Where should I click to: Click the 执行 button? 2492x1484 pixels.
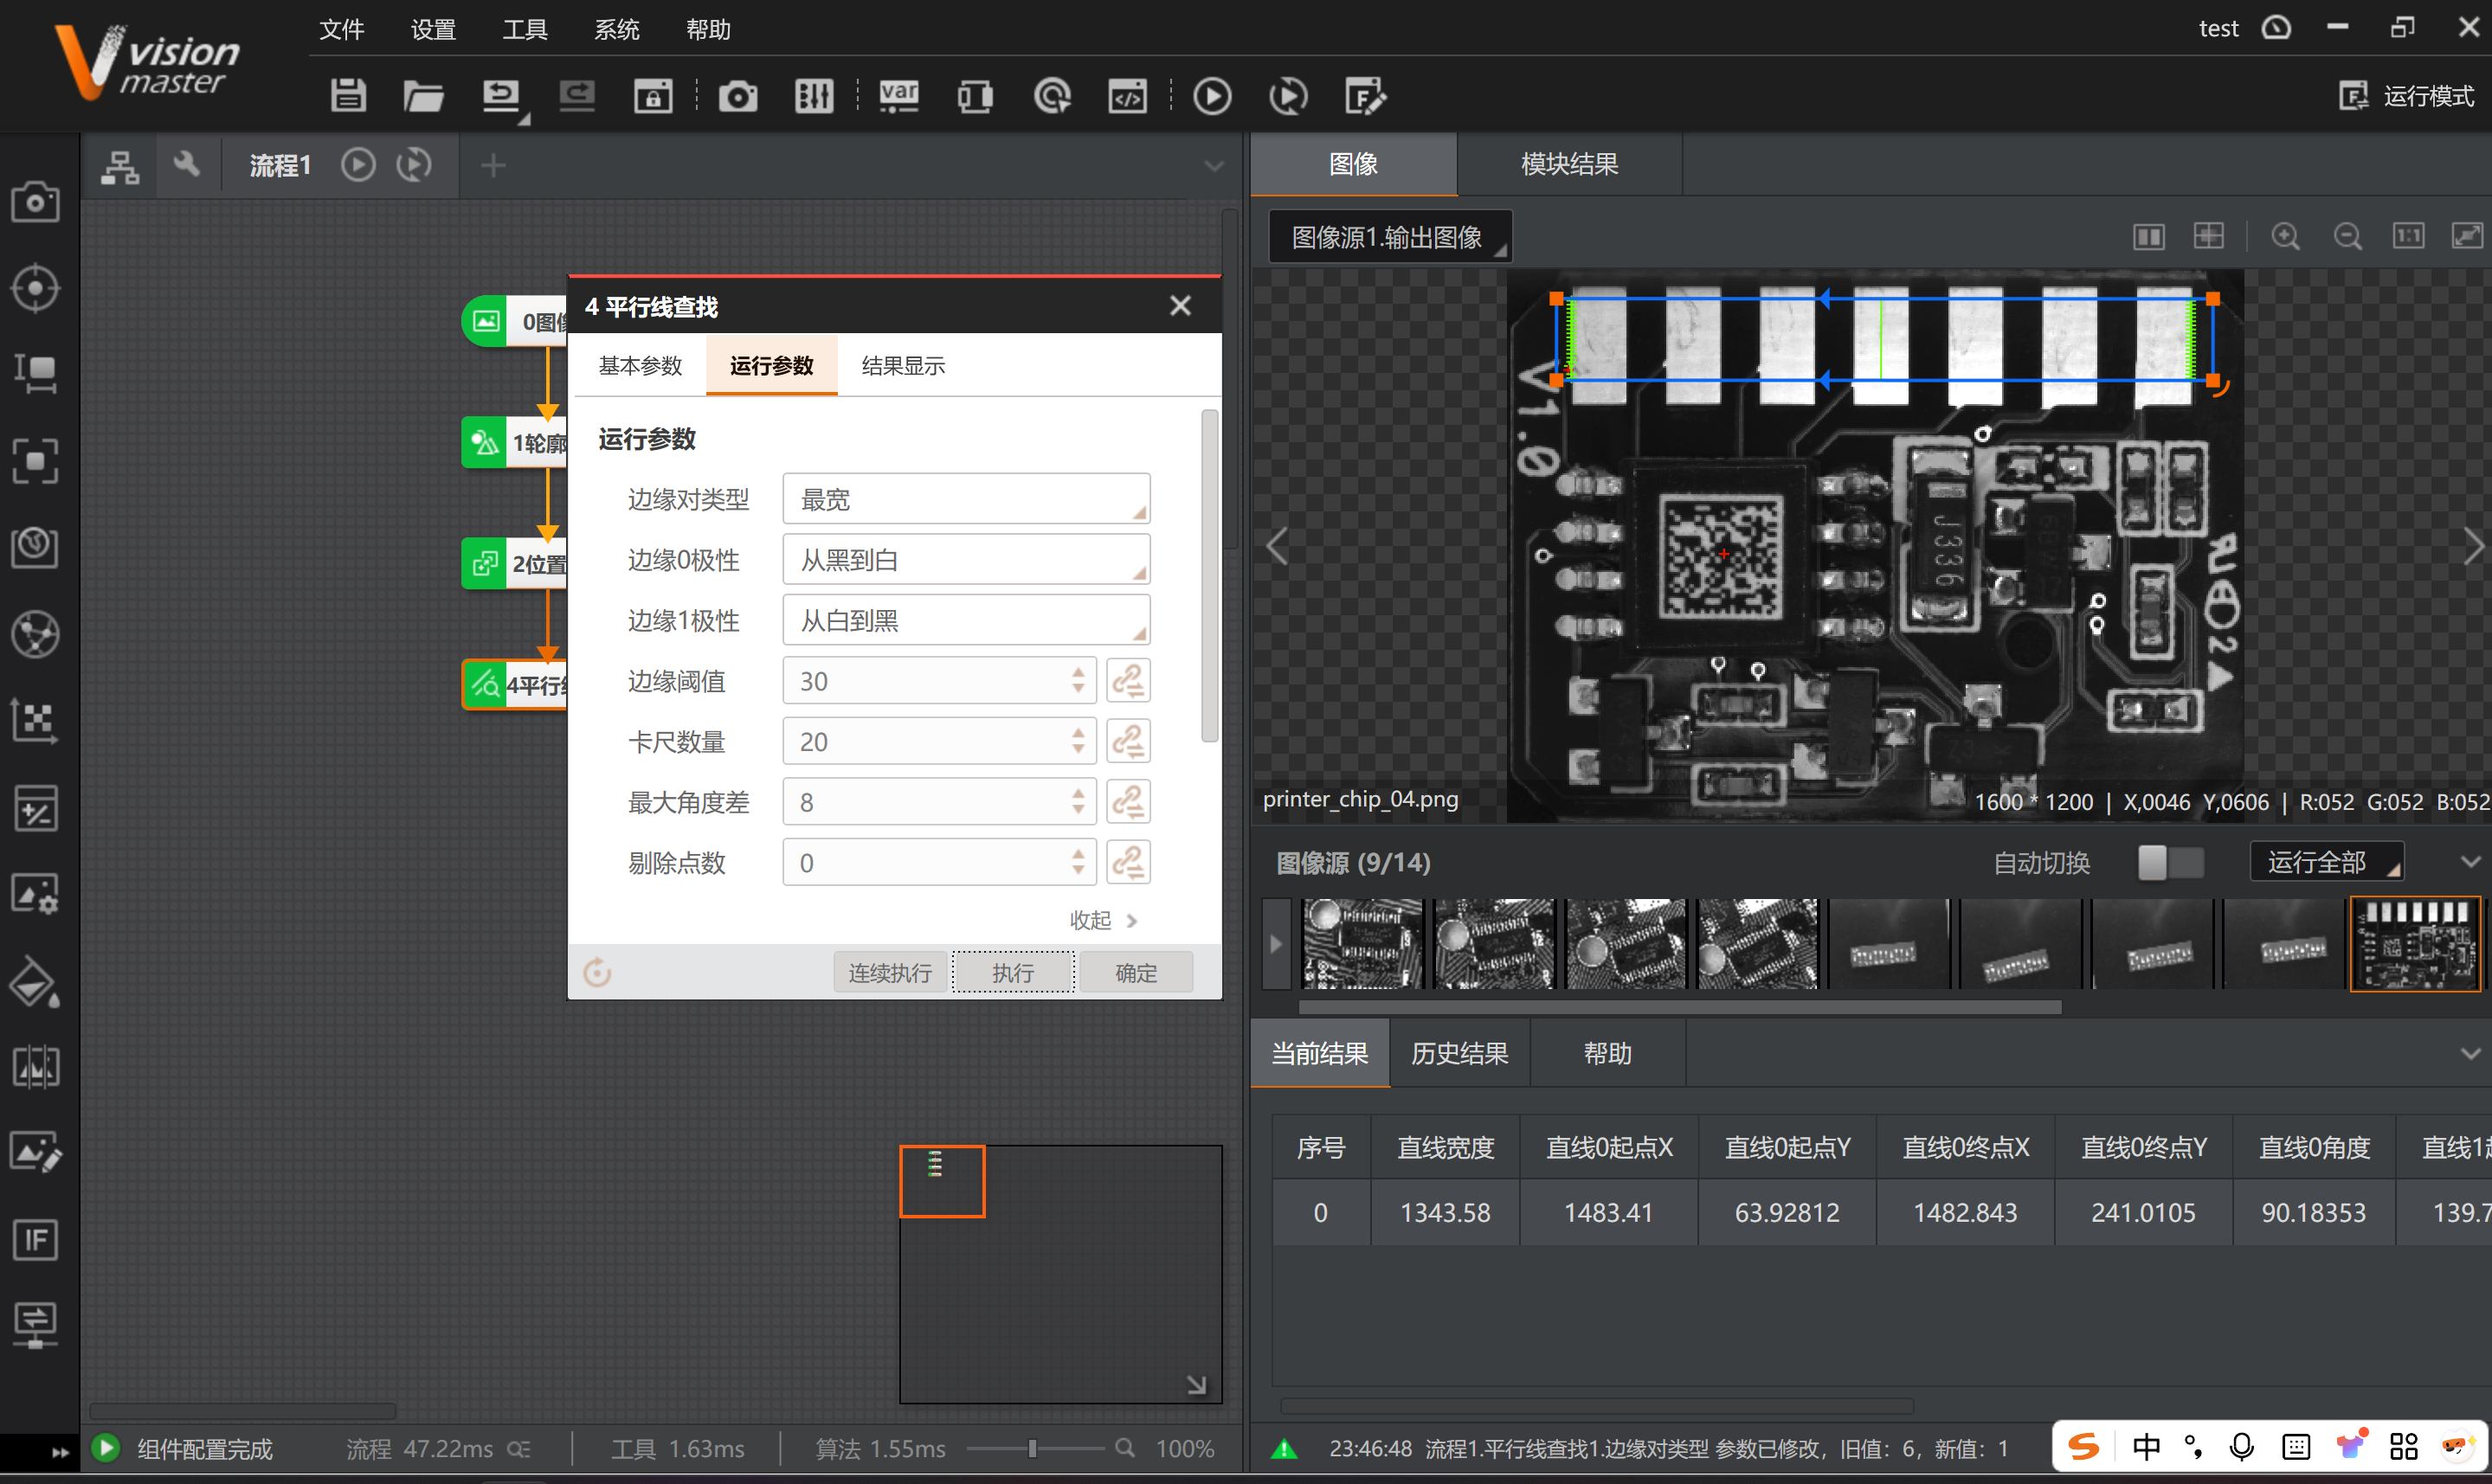(1013, 972)
